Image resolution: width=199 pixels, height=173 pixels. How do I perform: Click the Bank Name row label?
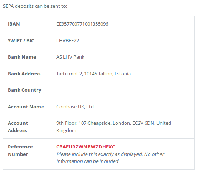coord(22,57)
